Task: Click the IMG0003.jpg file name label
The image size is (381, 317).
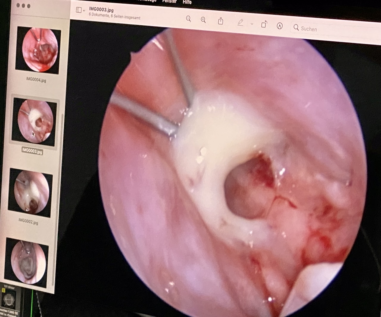Action: (x=32, y=151)
